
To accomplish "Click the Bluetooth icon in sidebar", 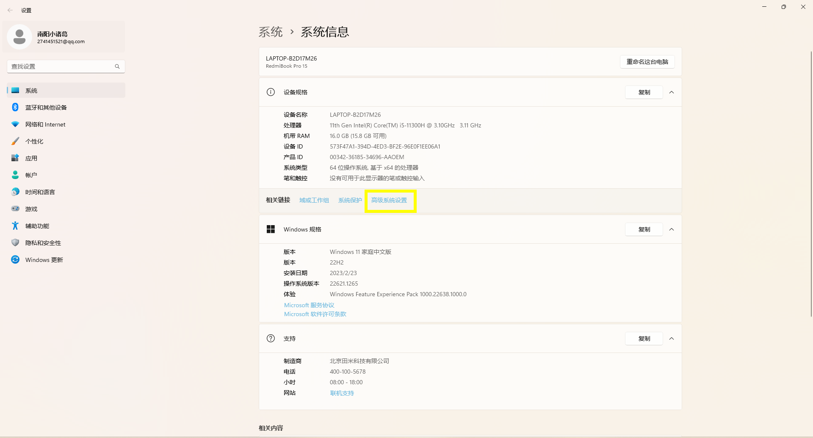I will (15, 107).
